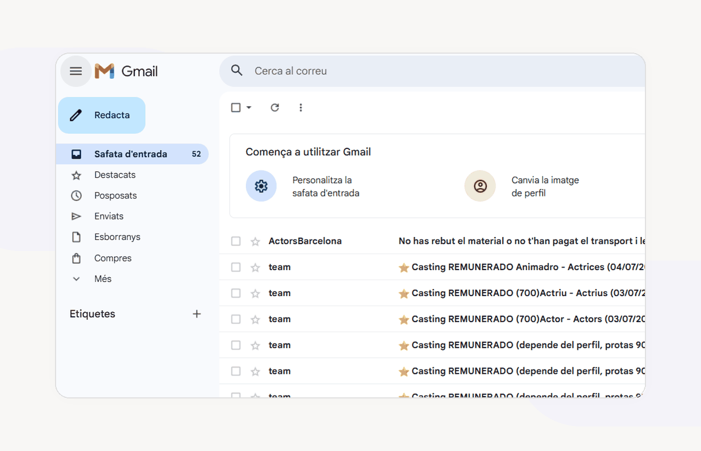
Task: Expand the Més section
Action: pos(103,279)
